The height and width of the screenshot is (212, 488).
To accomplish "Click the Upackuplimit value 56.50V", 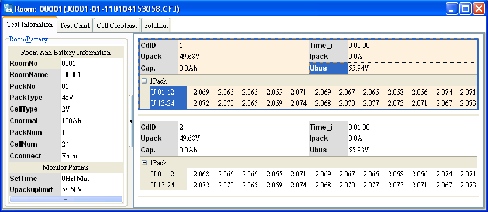I will [72, 190].
